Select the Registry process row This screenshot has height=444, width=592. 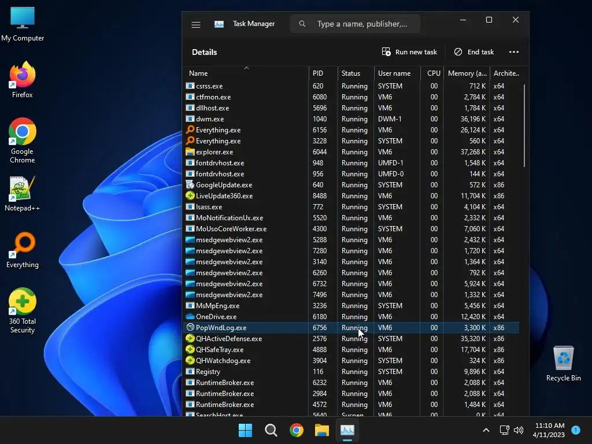(x=352, y=372)
